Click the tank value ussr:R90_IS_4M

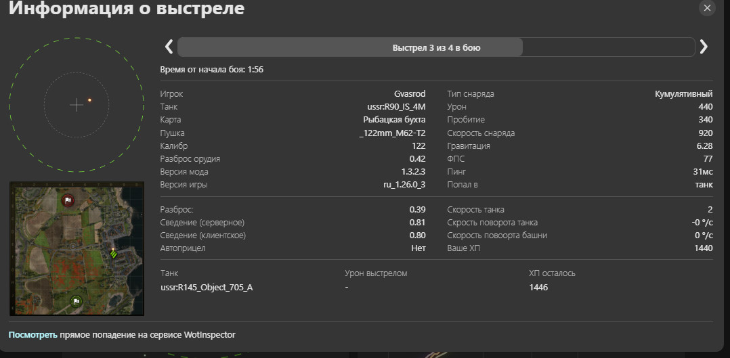393,107
